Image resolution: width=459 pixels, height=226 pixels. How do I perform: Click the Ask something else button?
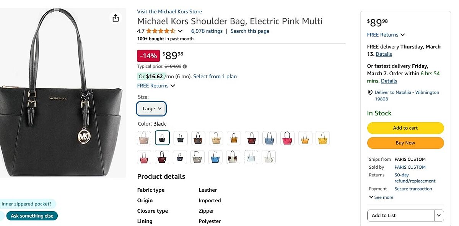pyautogui.click(x=32, y=216)
